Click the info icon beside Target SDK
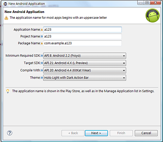 pyautogui.click(x=42, y=63)
